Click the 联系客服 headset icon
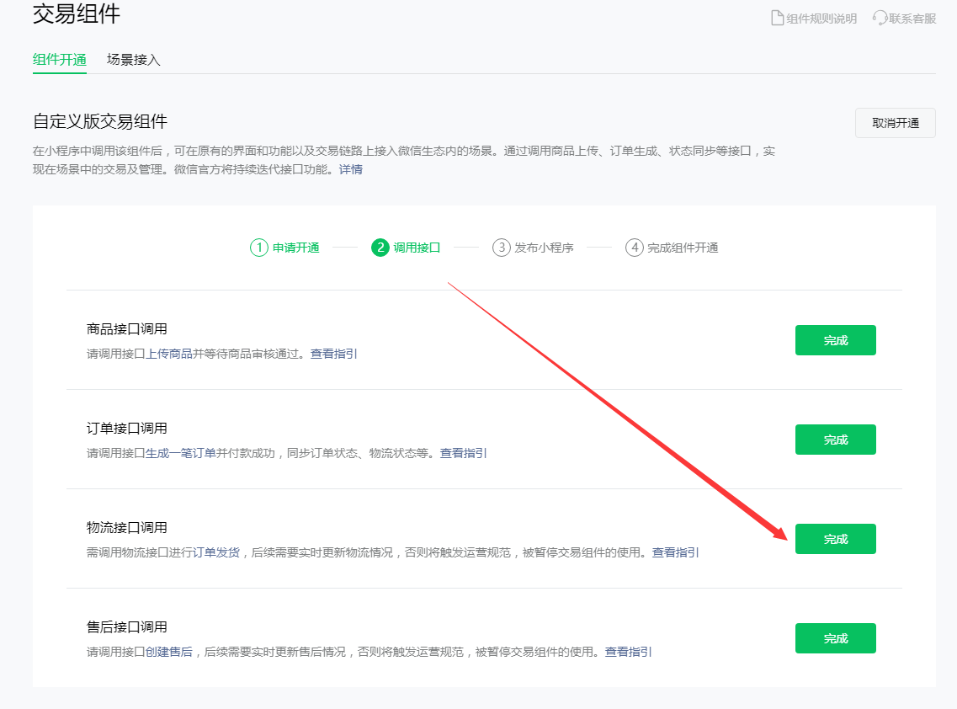Screen dimensions: 957x709 880,19
